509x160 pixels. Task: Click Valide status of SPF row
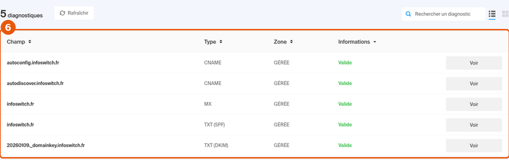click(x=345, y=125)
